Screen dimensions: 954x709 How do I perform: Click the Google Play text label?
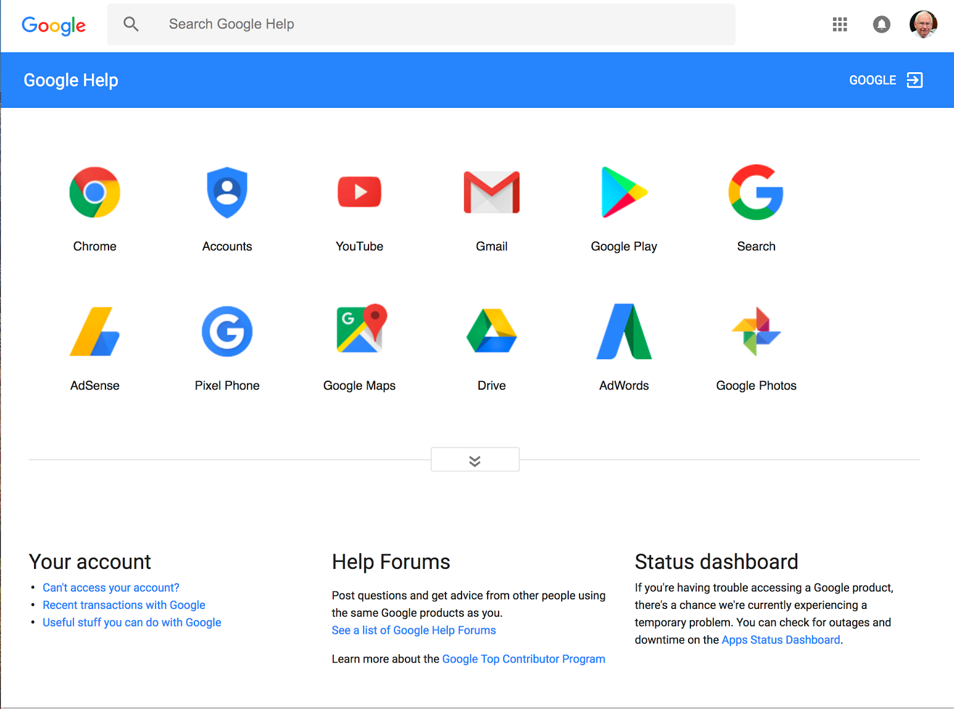tap(624, 247)
